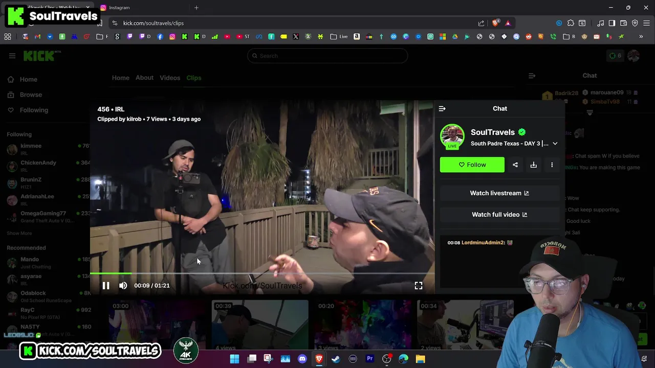Open the YouTube bookmark
This screenshot has height=368, width=655.
pos(227,37)
